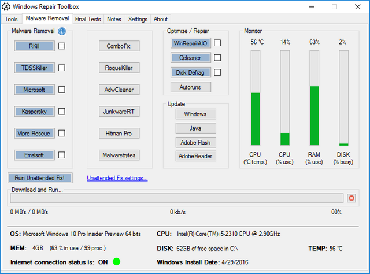Click the CPU temperature monitor bar
370x274 pixels.
tap(256, 98)
